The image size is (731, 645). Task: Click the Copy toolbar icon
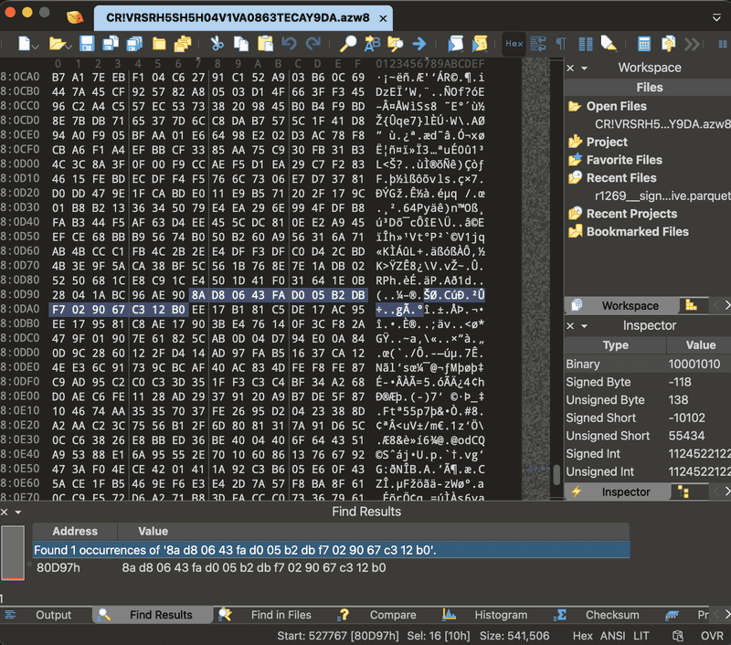[x=241, y=44]
